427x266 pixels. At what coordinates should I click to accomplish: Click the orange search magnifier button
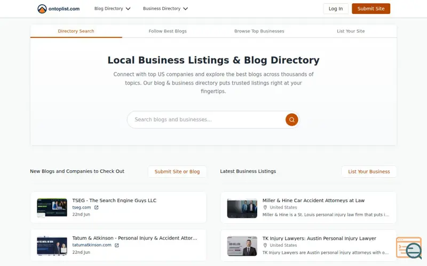(x=291, y=120)
